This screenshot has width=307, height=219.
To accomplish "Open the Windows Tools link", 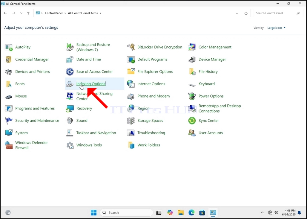I will [89, 145].
